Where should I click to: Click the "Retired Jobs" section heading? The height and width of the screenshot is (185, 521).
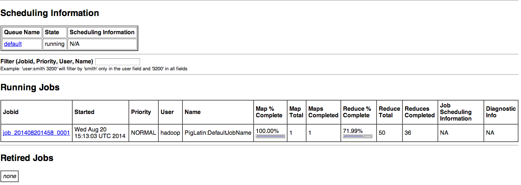pyautogui.click(x=27, y=158)
